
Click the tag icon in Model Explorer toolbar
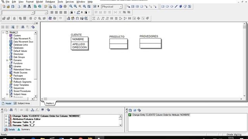click(33, 27)
